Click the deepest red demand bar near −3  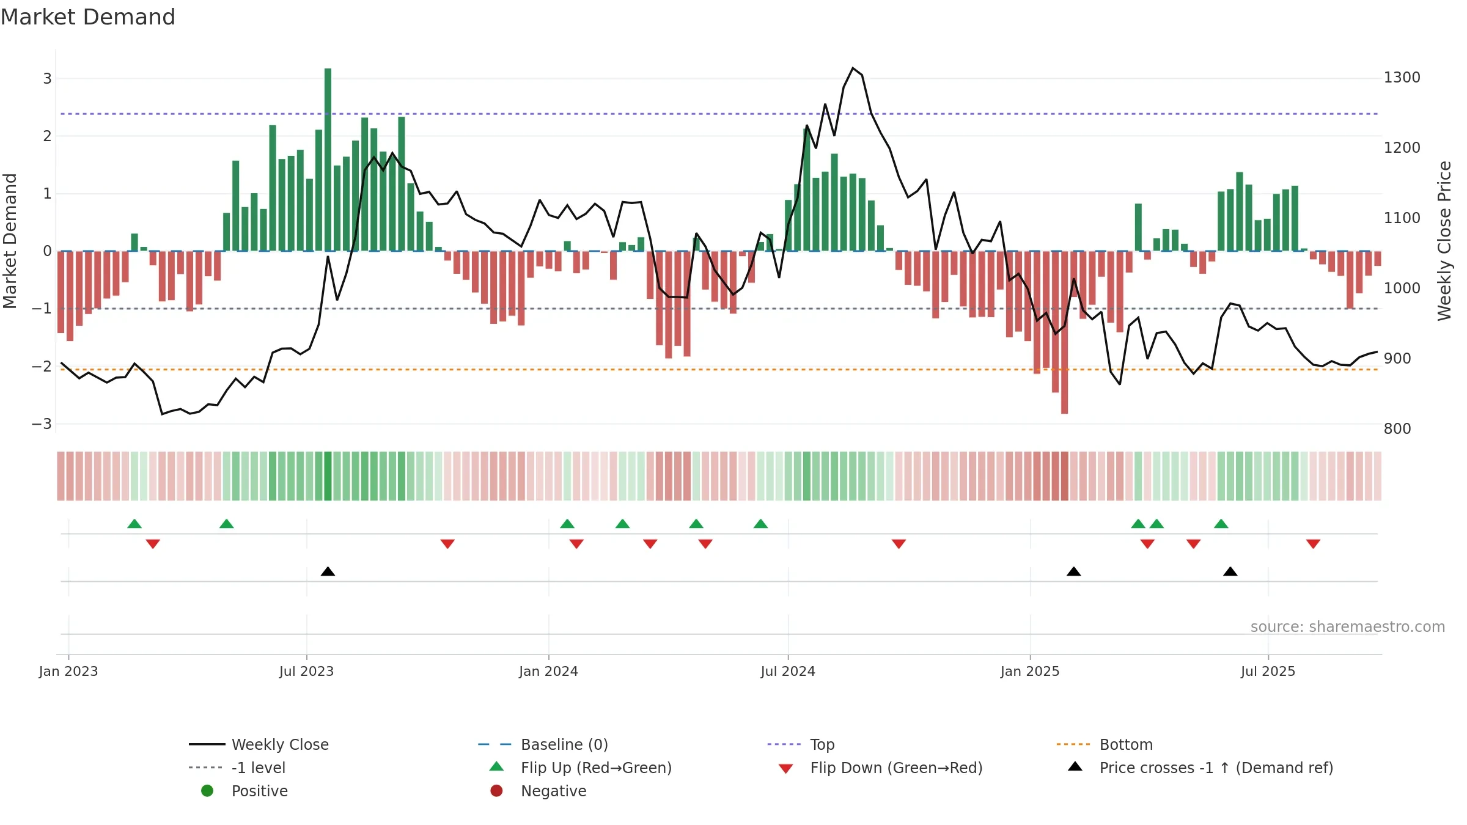(1065, 332)
